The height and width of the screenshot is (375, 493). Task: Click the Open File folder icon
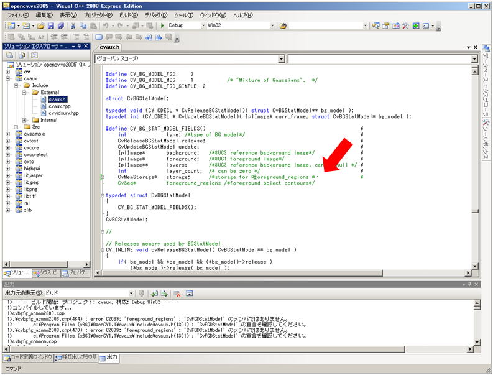pyautogui.click(x=41, y=25)
